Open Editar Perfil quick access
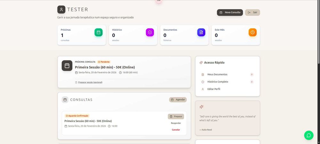 (x=227, y=89)
